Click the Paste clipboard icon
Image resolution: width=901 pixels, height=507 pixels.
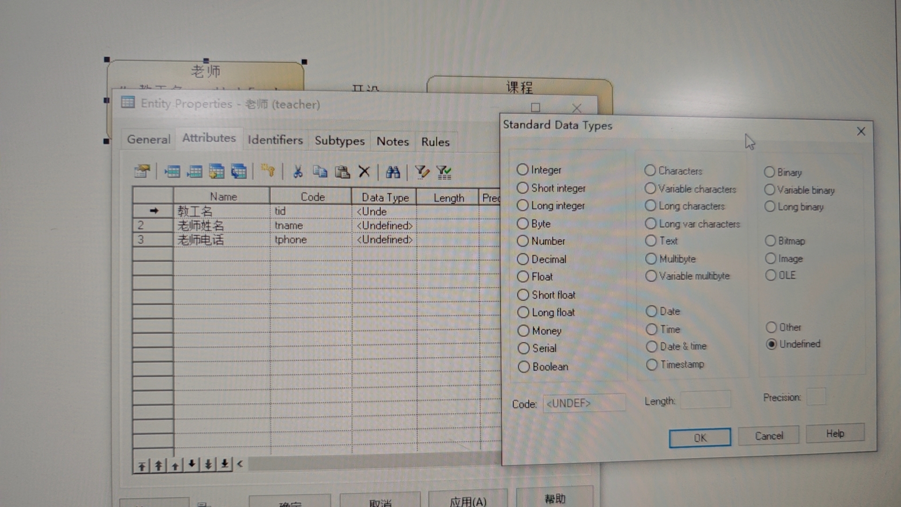pyautogui.click(x=342, y=172)
